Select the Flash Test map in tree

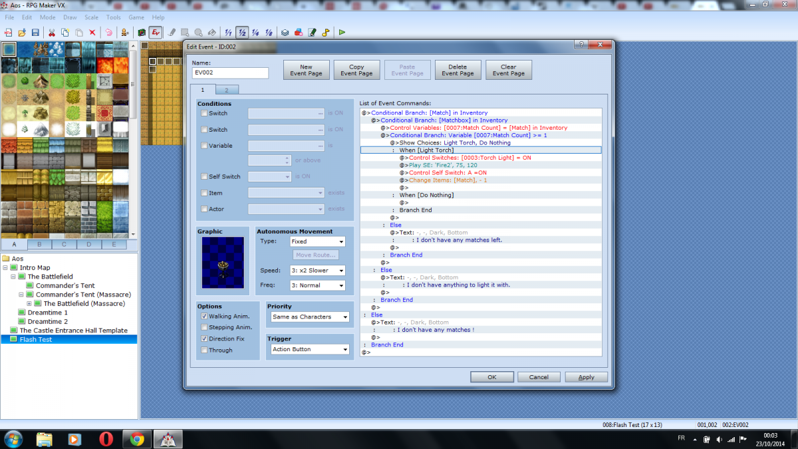36,339
